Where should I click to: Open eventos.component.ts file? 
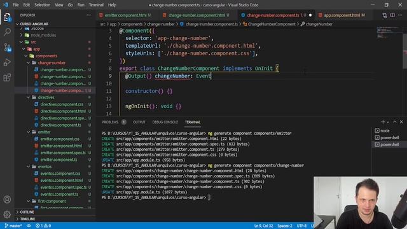[x=59, y=194]
